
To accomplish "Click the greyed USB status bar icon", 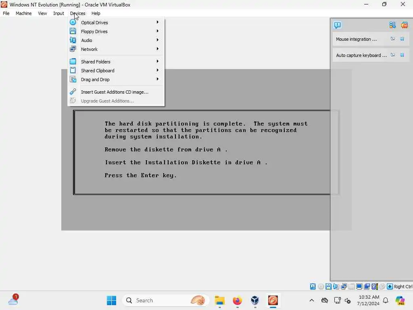I will pyautogui.click(x=351, y=287).
